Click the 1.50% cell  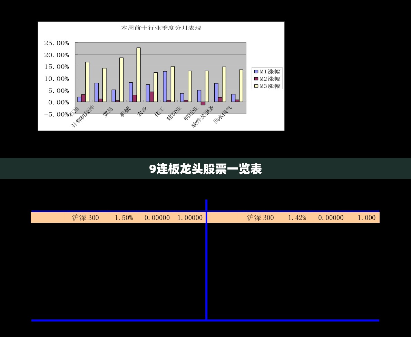[x=124, y=218]
